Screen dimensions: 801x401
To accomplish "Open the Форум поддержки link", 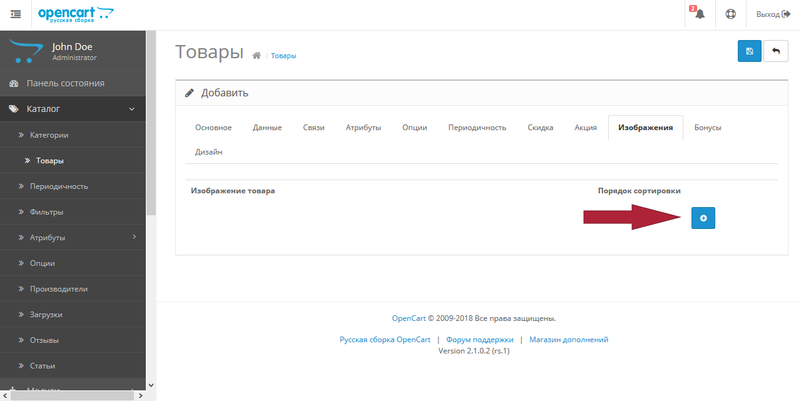I will pos(480,340).
